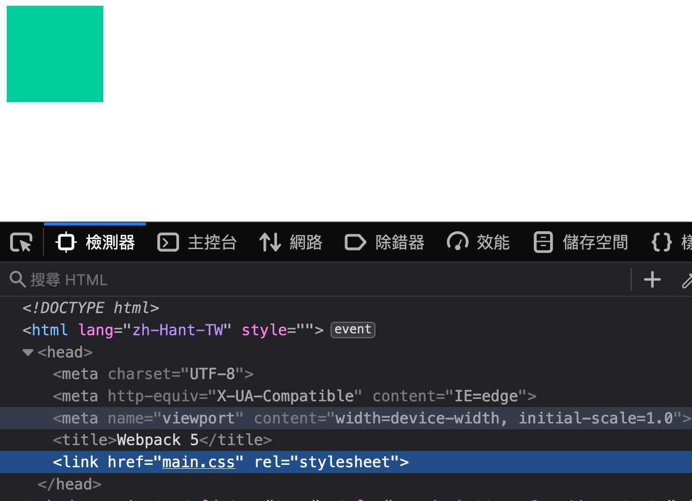Collapse the head element node
The image size is (692, 501).
pyautogui.click(x=28, y=353)
